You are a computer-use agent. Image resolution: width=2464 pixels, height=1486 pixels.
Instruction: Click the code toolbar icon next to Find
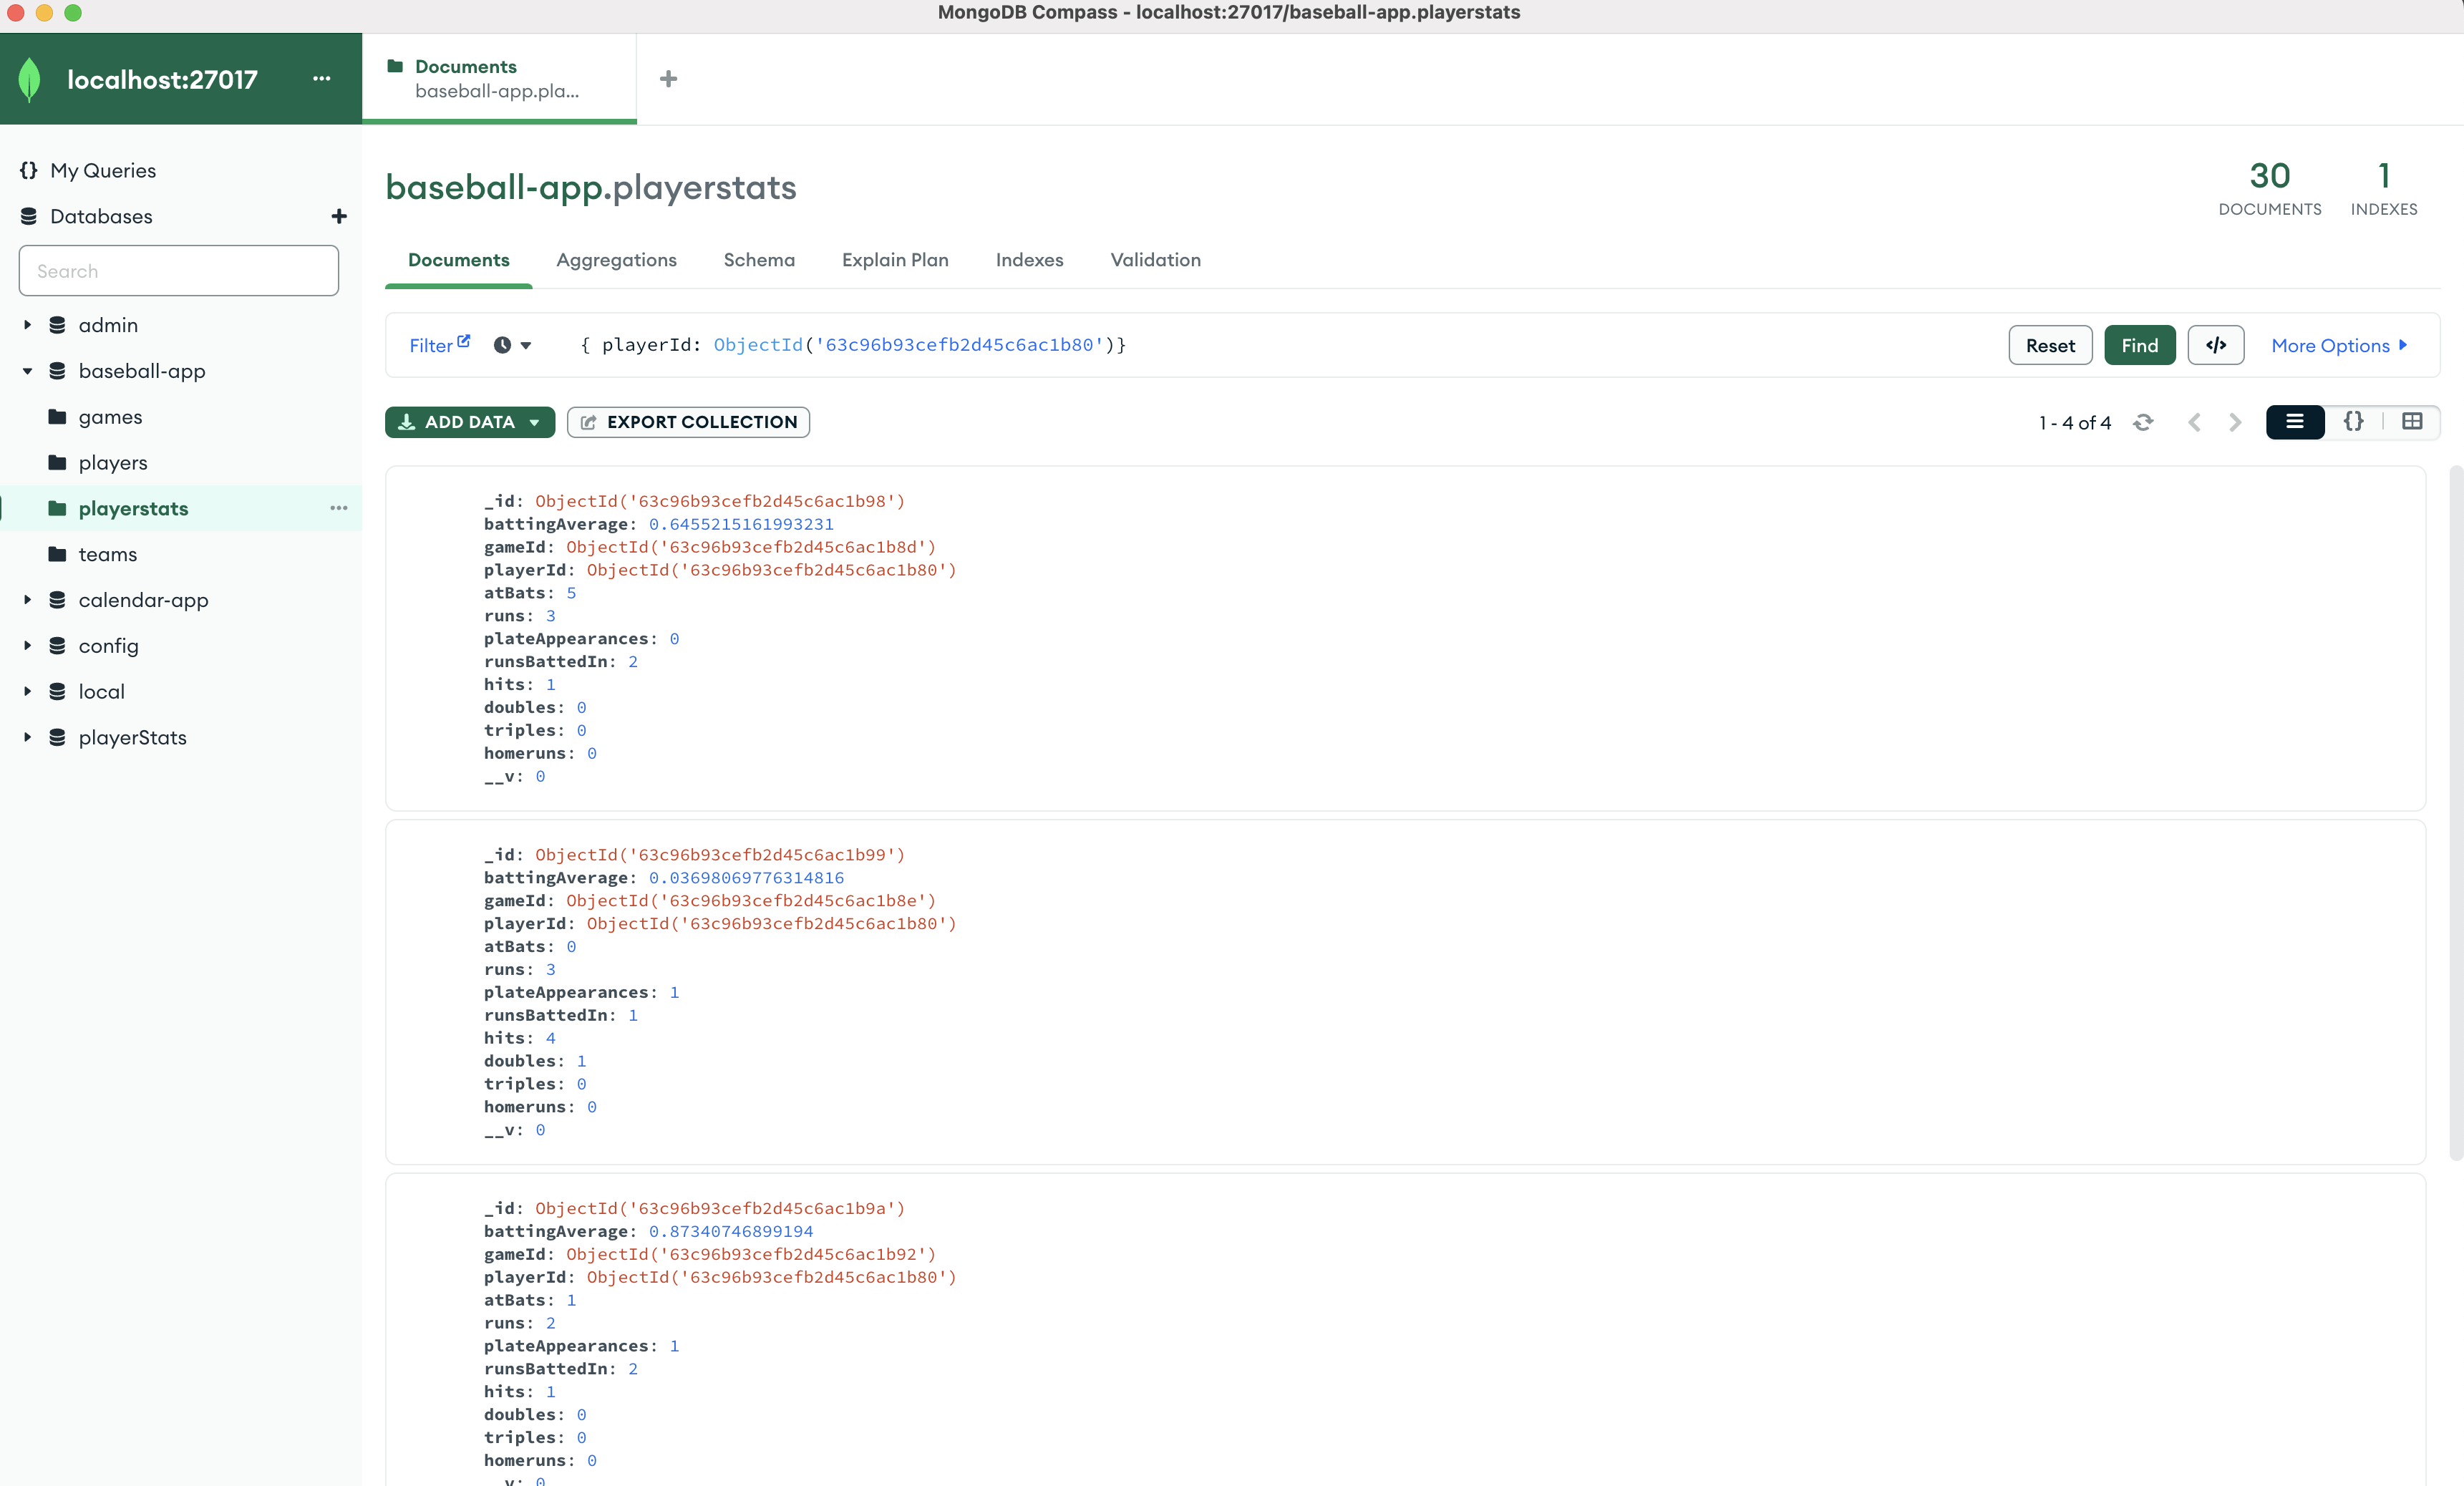(x=2216, y=345)
